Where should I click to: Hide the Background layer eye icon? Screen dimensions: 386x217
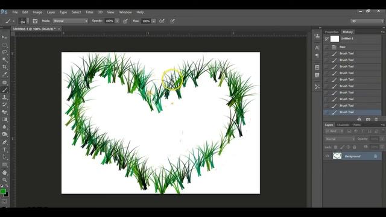click(x=327, y=156)
